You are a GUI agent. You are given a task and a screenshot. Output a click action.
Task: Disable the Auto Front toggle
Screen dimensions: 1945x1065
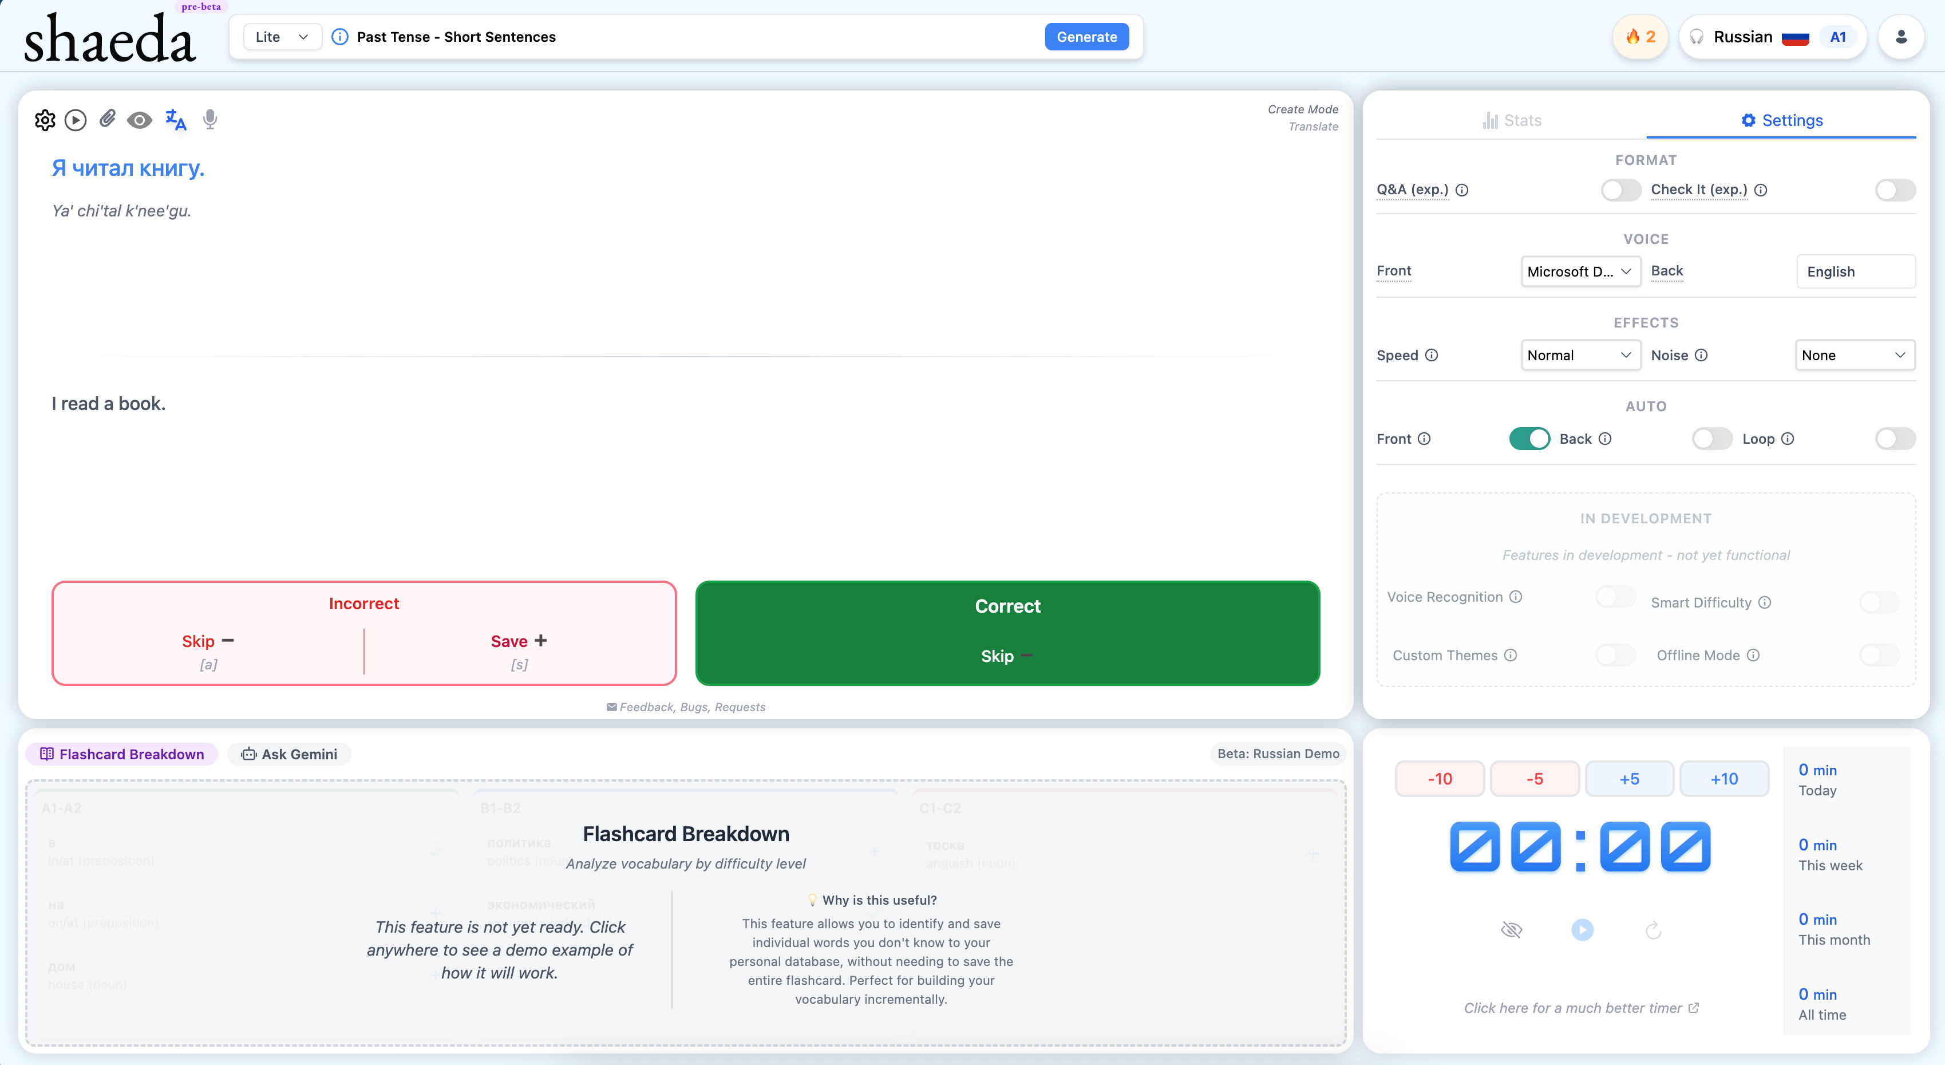(1529, 439)
